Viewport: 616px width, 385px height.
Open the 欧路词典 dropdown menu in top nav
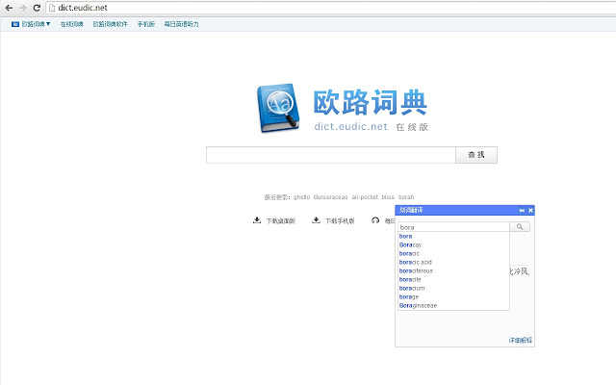[x=36, y=24]
